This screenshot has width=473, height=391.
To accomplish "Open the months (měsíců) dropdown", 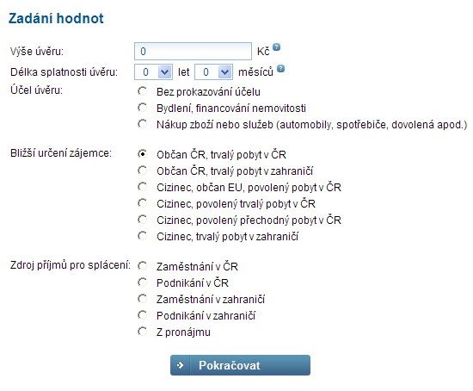I will pyautogui.click(x=213, y=72).
